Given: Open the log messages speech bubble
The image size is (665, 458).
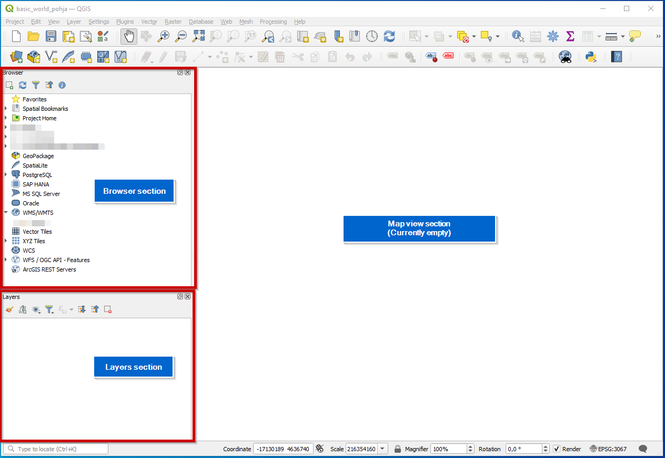Looking at the screenshot, I should coord(643,449).
